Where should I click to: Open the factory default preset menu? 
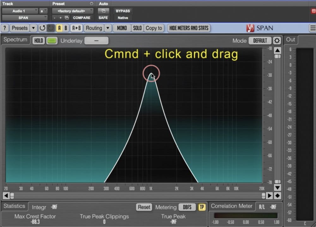pyautogui.click(x=73, y=11)
